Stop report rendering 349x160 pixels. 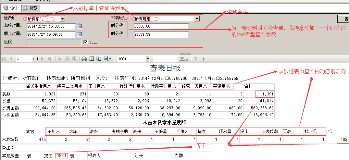coord(67,59)
